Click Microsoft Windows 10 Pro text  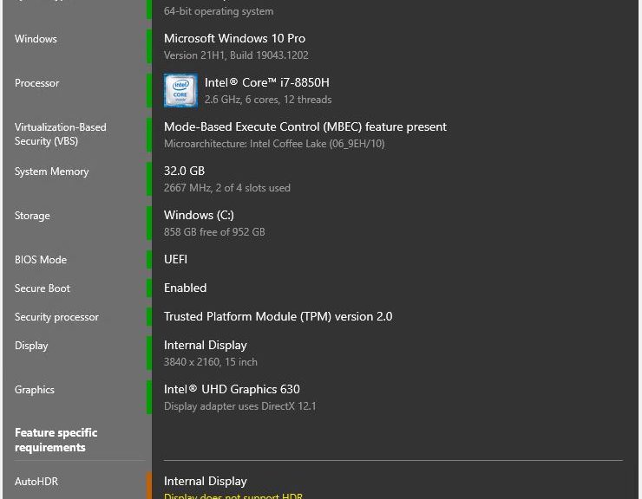pos(234,38)
